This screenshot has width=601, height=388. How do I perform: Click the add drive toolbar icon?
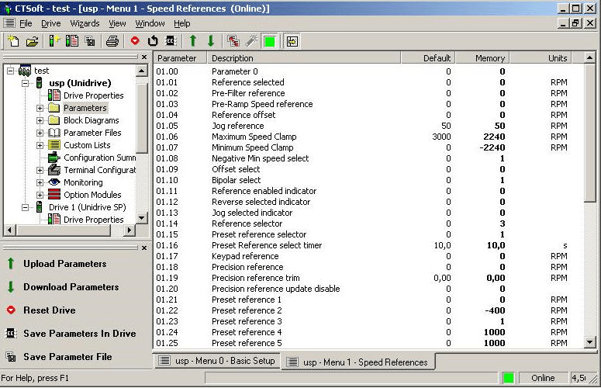tap(54, 41)
